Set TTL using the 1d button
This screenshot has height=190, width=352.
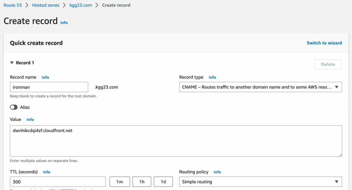[x=163, y=182]
